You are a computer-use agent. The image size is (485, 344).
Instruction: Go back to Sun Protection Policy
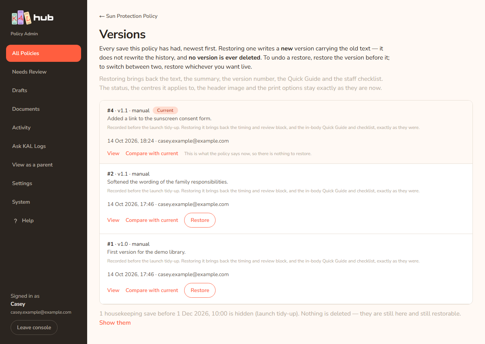pyautogui.click(x=128, y=16)
